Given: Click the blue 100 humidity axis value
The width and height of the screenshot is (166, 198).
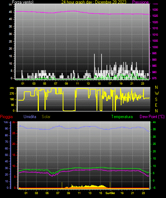Looking at the screenshot, I should (6, 122).
